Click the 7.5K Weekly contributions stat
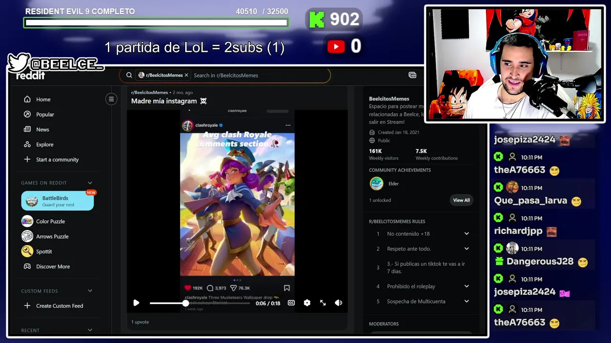Viewport: 611px width, 343px height. click(x=436, y=154)
